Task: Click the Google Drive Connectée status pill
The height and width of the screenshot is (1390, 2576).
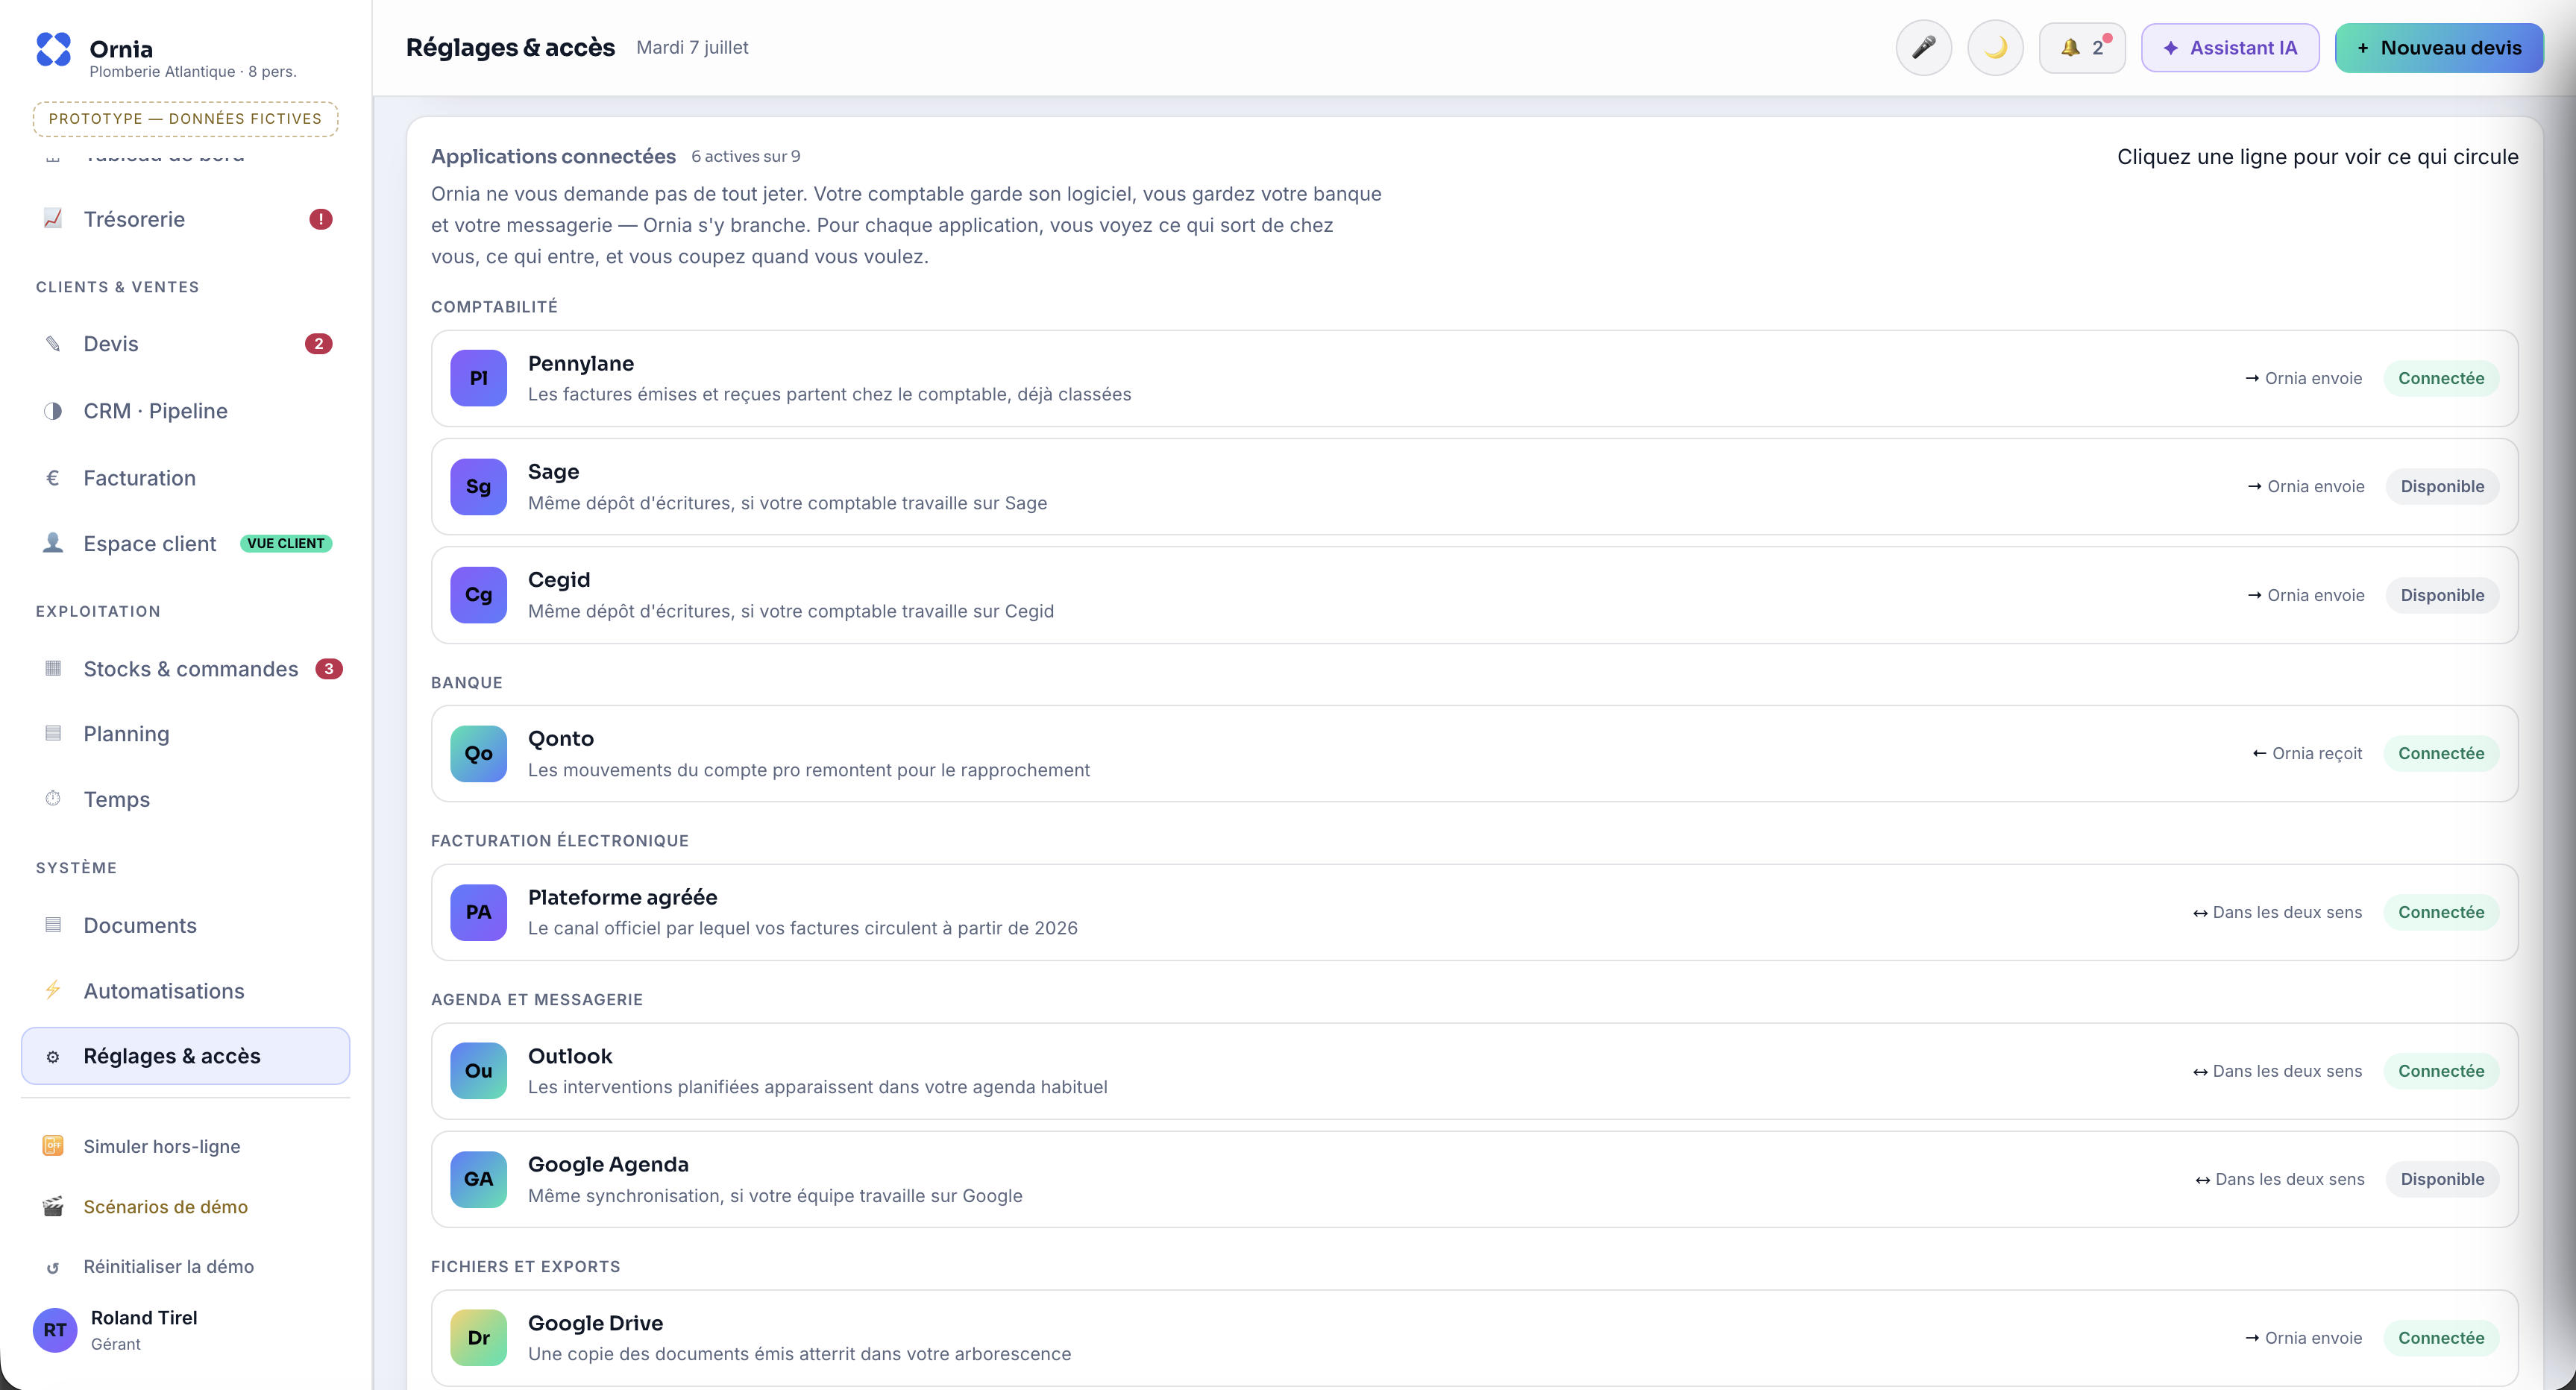Action: coord(2441,1338)
